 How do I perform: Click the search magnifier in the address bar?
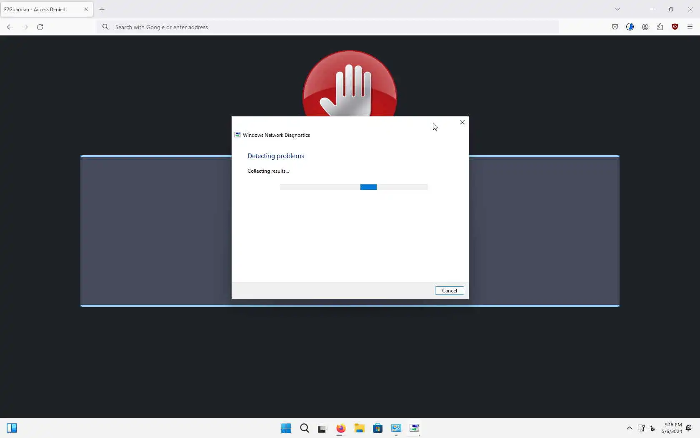pos(106,27)
